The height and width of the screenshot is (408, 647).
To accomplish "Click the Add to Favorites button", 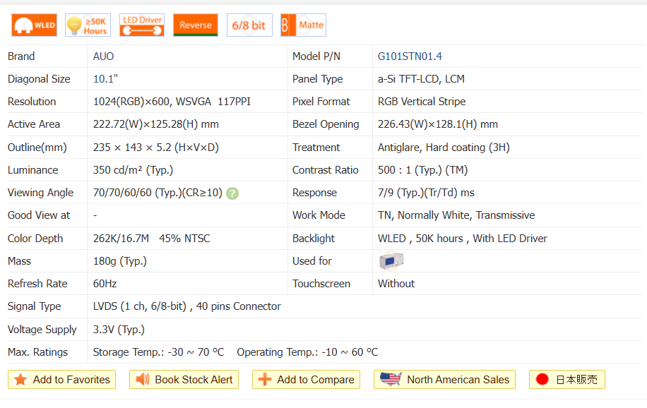I will (63, 380).
